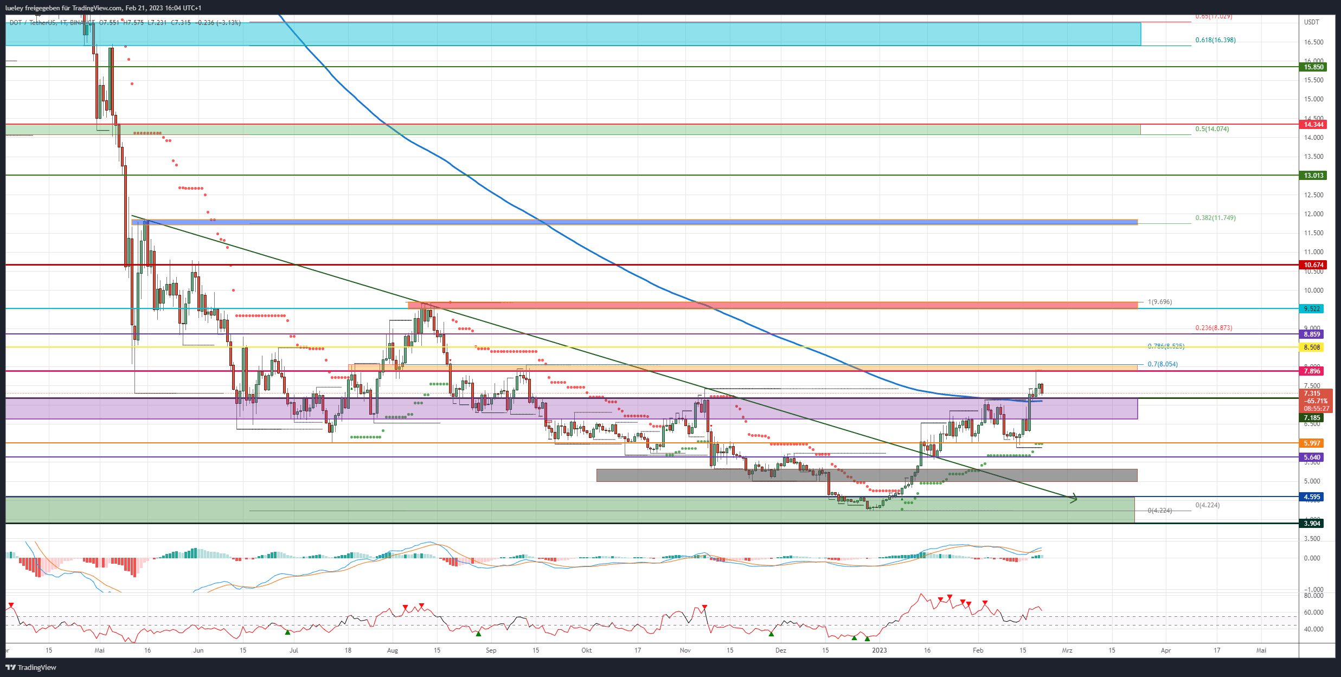Click the red RSI arrow at chart start

coord(11,605)
